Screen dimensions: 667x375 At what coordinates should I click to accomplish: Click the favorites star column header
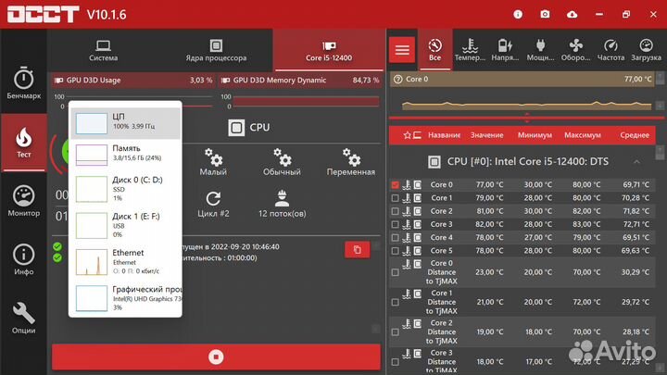(x=407, y=135)
